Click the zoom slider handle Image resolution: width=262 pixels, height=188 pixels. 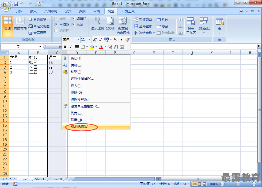(x=238, y=184)
